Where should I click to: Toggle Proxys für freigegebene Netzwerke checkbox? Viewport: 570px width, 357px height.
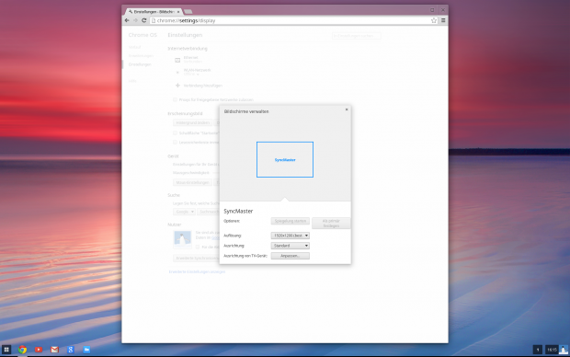175,99
